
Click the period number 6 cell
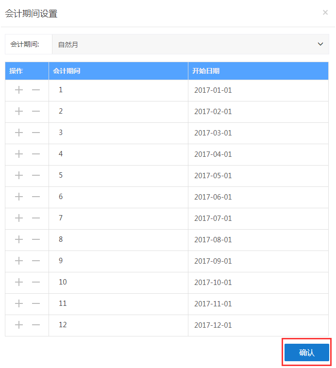point(61,197)
